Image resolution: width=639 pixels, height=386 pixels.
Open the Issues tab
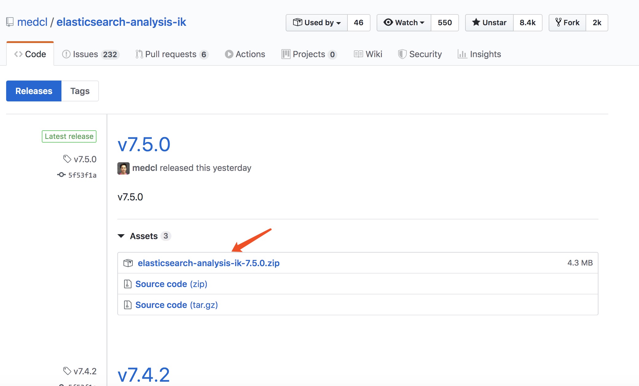pos(90,54)
